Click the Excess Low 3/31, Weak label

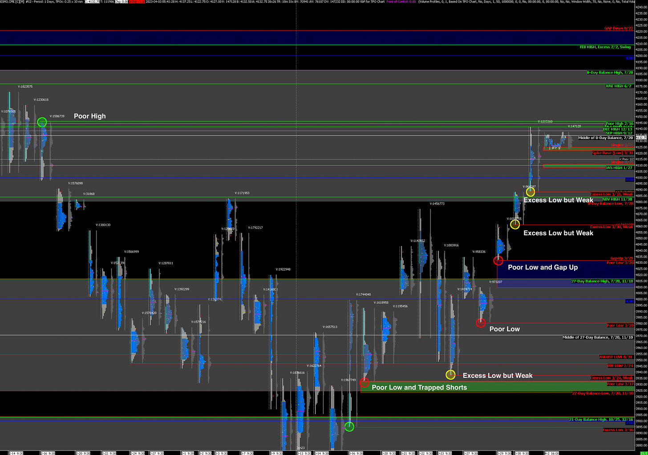coord(612,194)
